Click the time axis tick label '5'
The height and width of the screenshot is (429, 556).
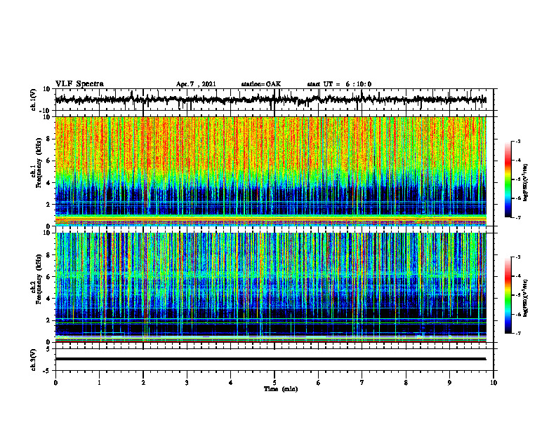pos(274,383)
